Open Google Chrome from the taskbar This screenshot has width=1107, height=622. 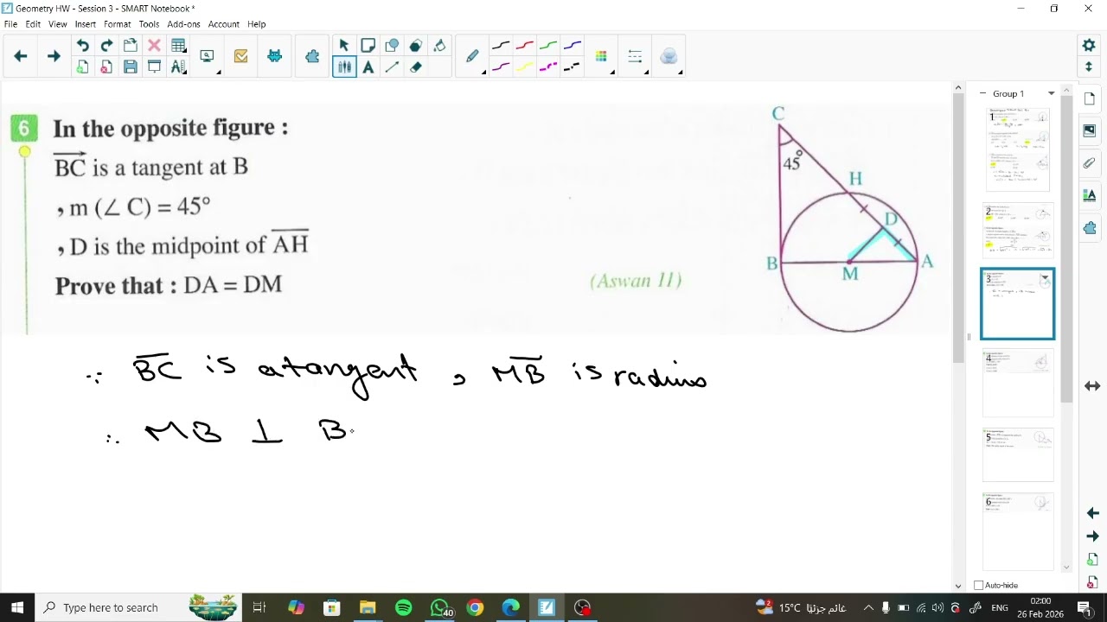pyautogui.click(x=475, y=607)
